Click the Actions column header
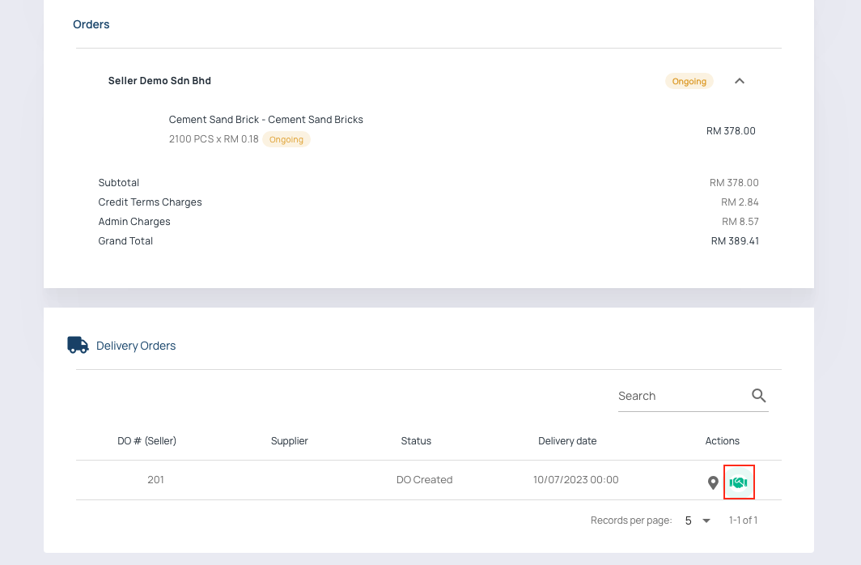Viewport: 861px width, 565px height. point(722,441)
